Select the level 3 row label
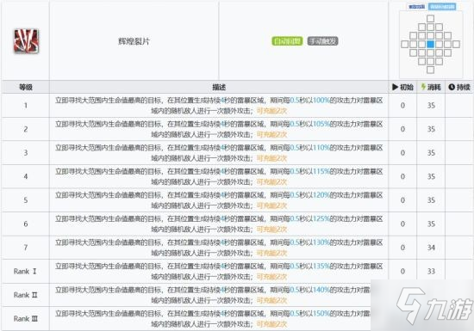This screenshot has width=474, height=331. coord(26,153)
